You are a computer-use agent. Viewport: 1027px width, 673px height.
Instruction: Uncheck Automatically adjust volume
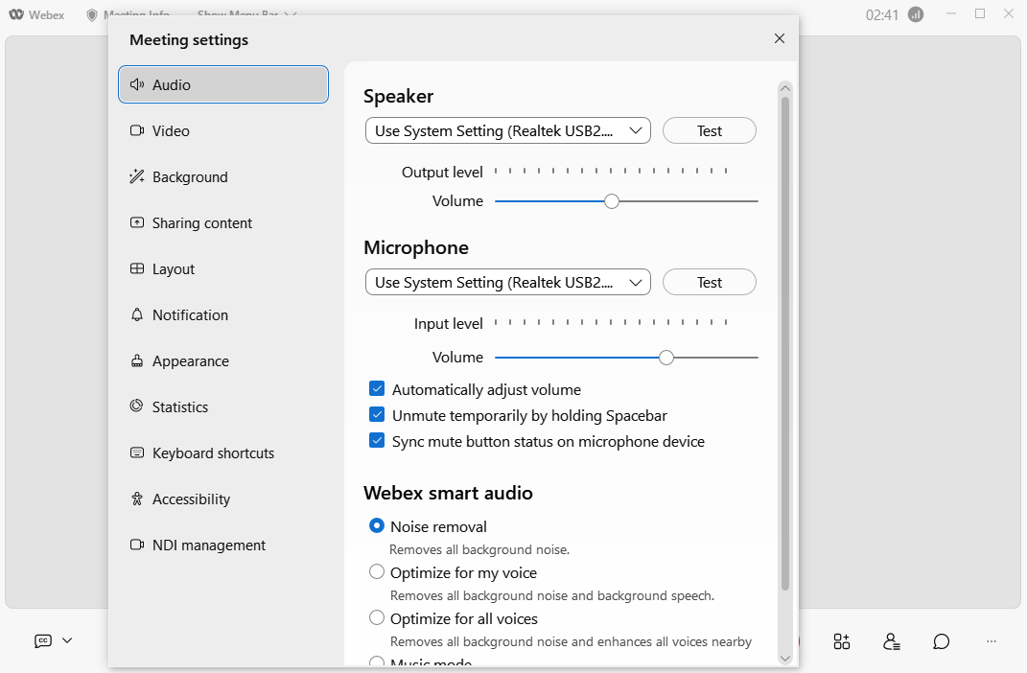(377, 389)
